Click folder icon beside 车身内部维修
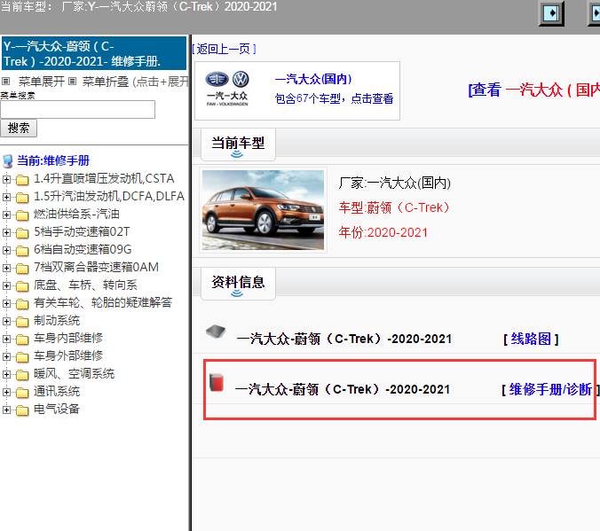This screenshot has width=600, height=531. (x=22, y=340)
